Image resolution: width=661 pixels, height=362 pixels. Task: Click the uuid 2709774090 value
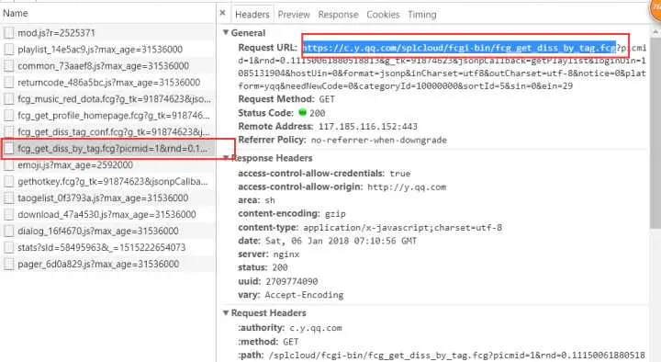pos(292,281)
